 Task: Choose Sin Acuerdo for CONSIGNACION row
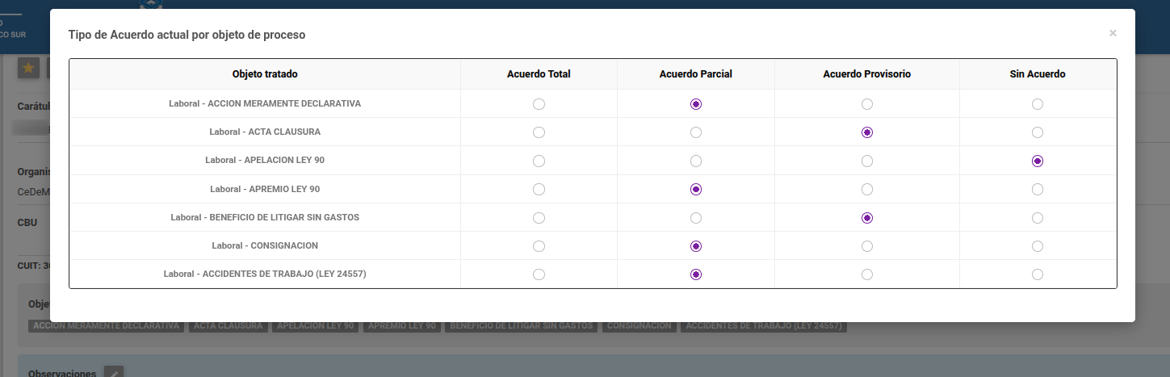(x=1038, y=246)
